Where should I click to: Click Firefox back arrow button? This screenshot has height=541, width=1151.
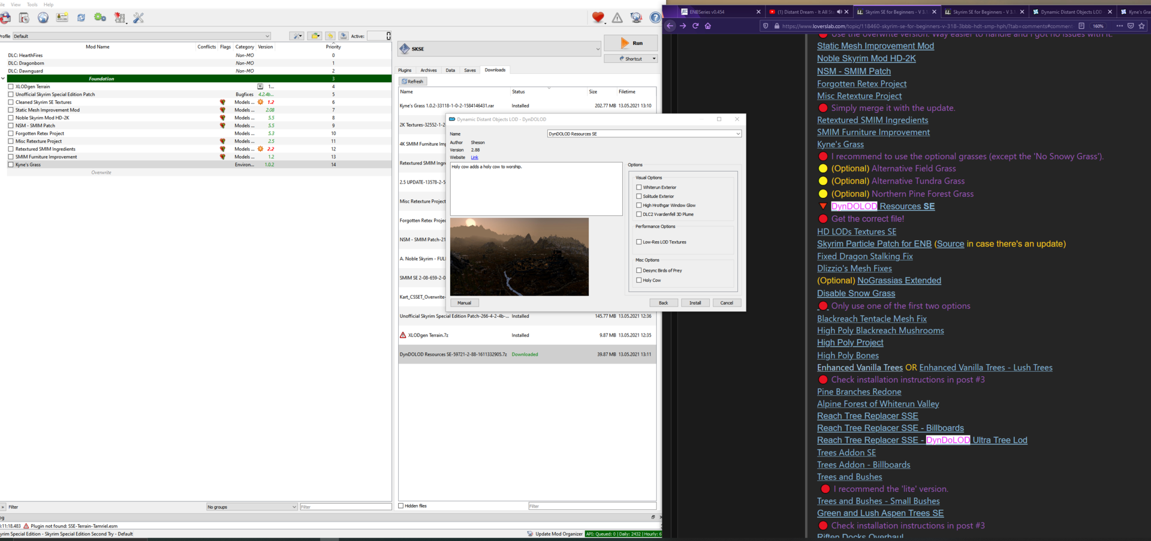point(670,26)
